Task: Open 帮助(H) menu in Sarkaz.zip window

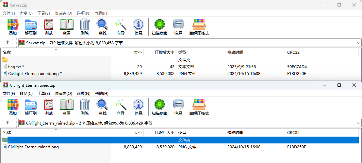Action: pyautogui.click(x=102, y=13)
